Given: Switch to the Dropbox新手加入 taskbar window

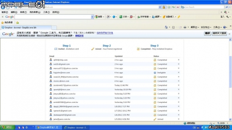Looking at the screenshot, I should [x=48, y=127].
